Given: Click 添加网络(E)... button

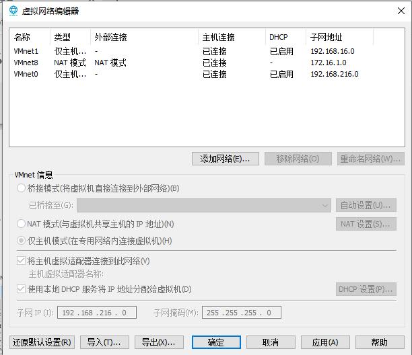Looking at the screenshot, I should pos(226,159).
